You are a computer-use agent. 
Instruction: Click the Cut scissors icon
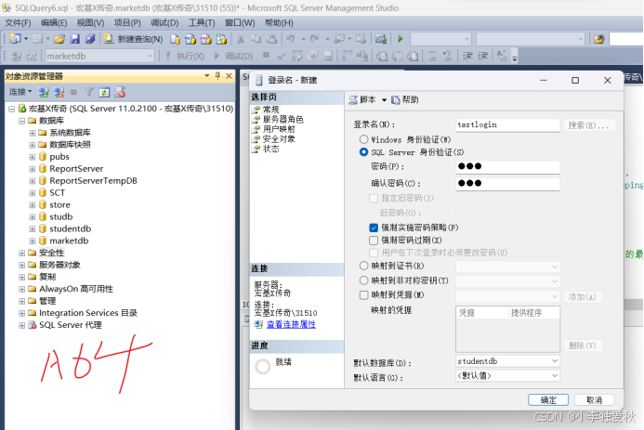[x=241, y=39]
